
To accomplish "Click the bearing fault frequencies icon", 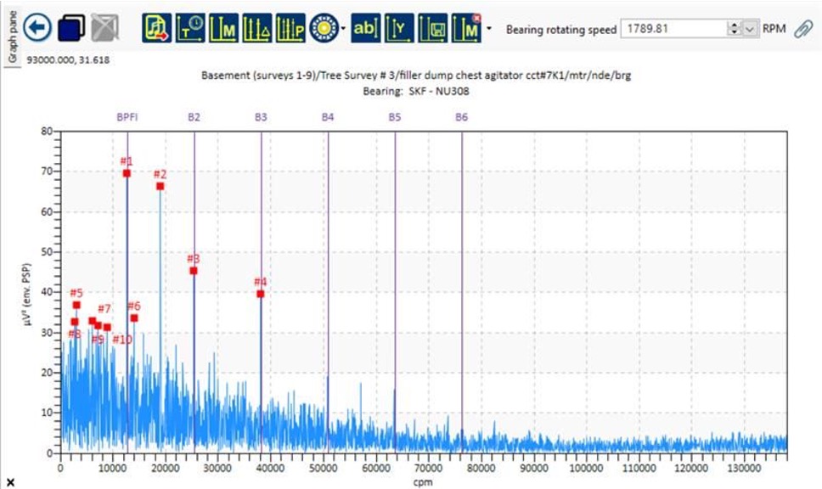I will tap(323, 28).
